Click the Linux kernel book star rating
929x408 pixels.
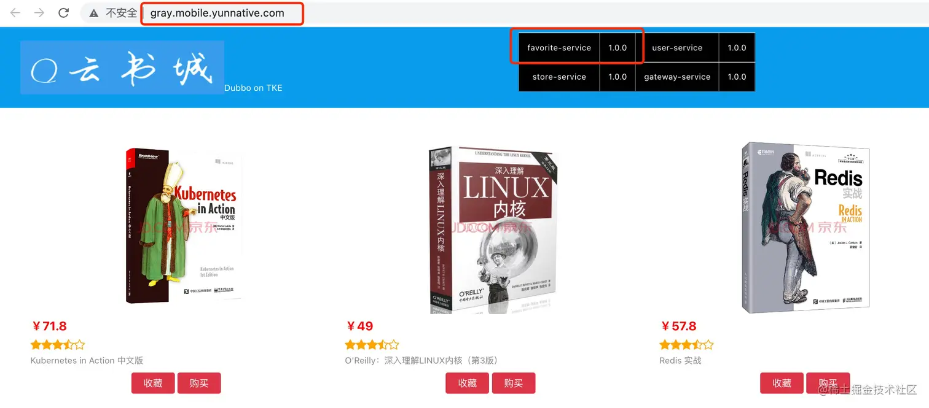click(372, 344)
